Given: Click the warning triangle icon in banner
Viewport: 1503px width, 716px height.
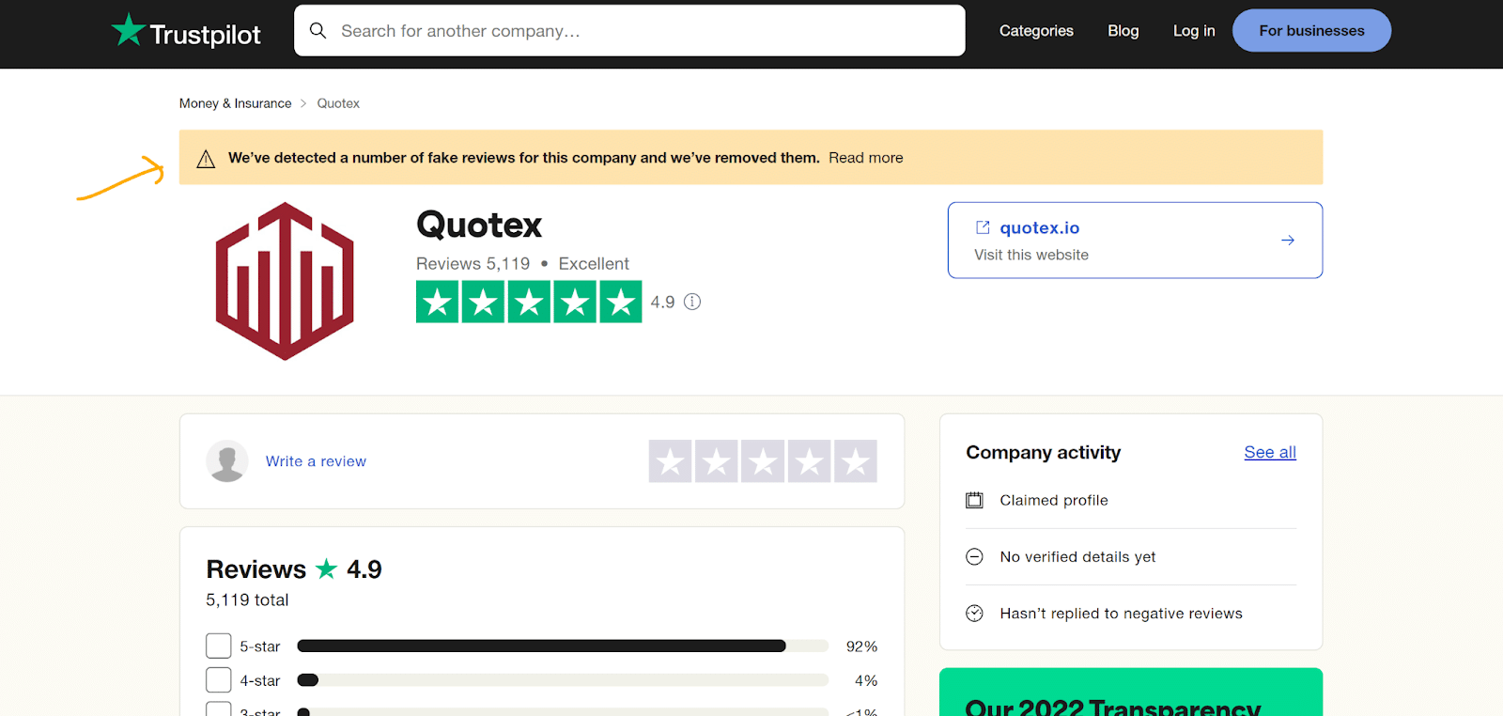Looking at the screenshot, I should click(206, 159).
